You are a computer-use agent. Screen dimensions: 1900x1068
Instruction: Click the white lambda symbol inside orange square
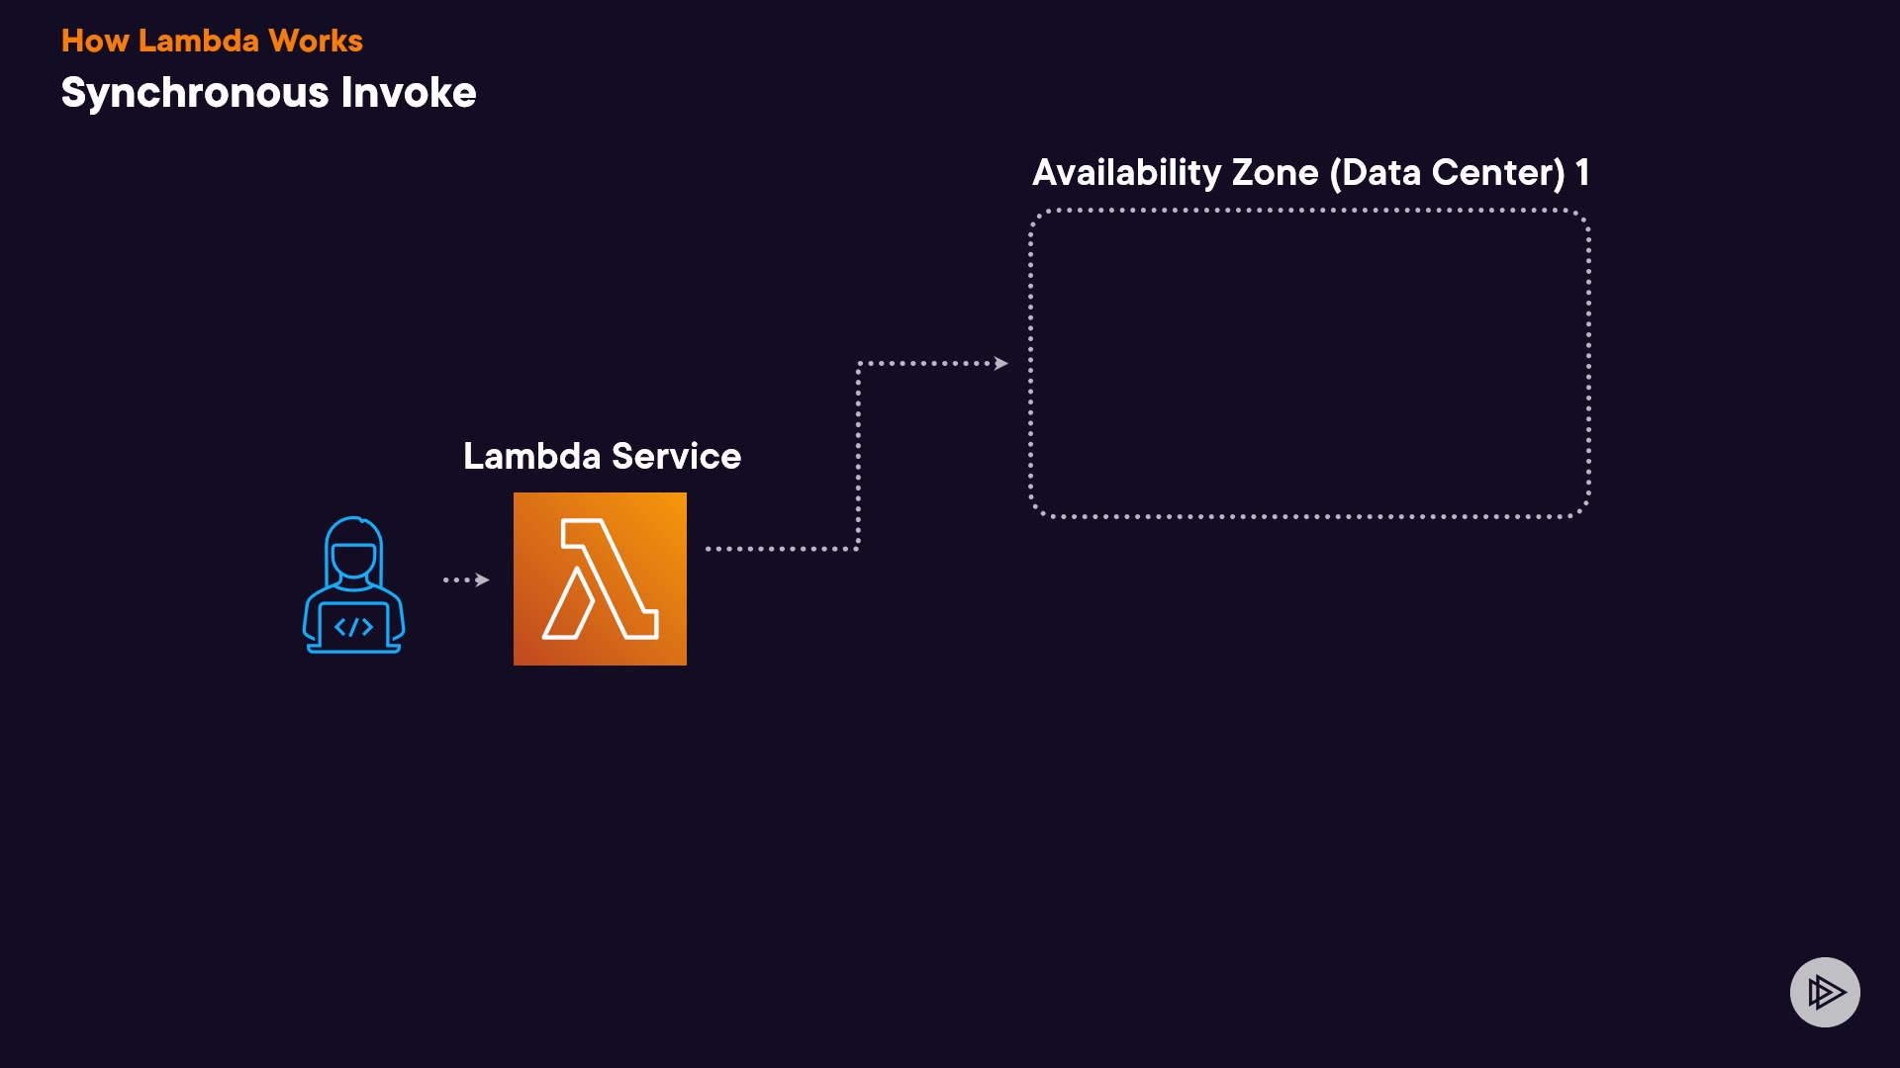[x=601, y=579]
